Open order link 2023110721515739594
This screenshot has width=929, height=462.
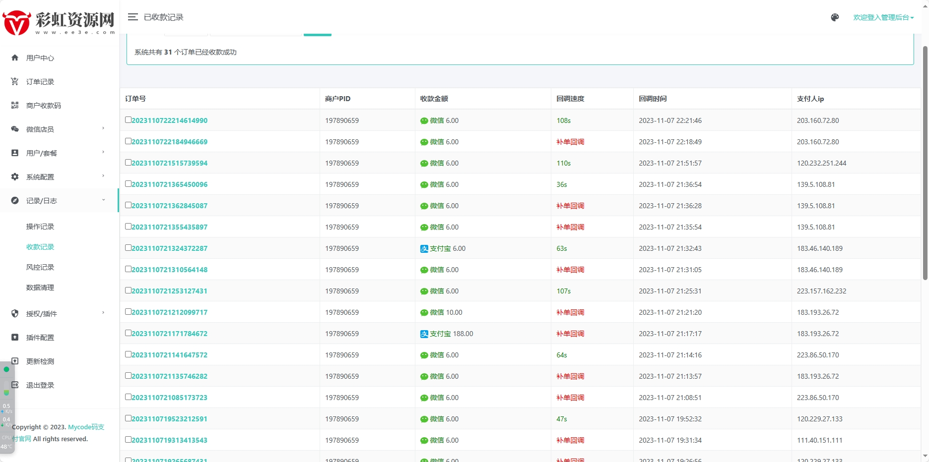pyautogui.click(x=170, y=163)
